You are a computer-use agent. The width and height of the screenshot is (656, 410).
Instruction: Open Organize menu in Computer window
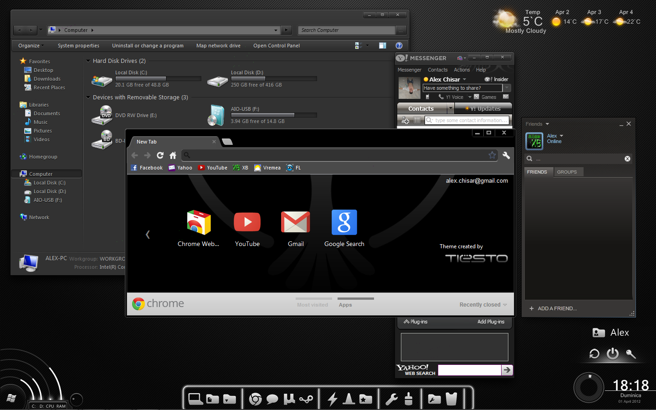31,46
